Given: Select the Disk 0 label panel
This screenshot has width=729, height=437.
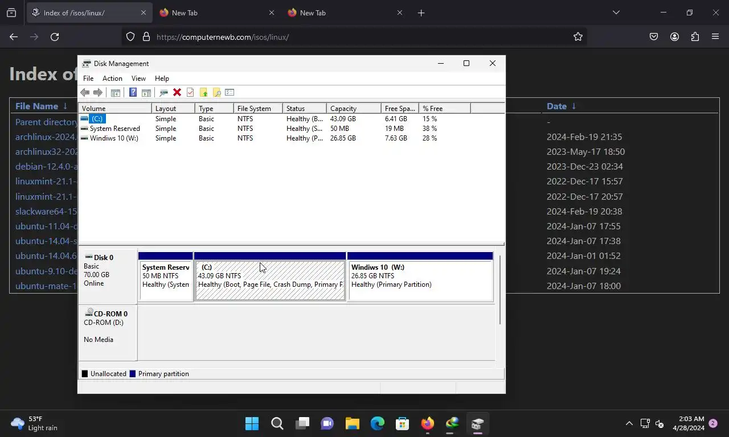Looking at the screenshot, I should tap(108, 277).
